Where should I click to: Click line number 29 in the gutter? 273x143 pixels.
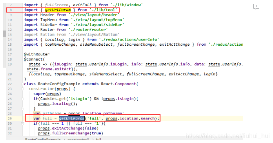[x=10, y=118]
